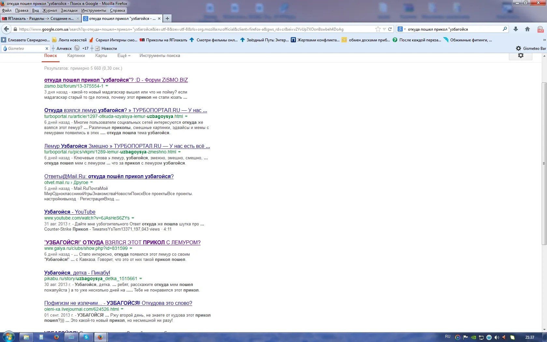Open После каждой переза... bookmark
The height and width of the screenshot is (342, 547).
(417, 40)
